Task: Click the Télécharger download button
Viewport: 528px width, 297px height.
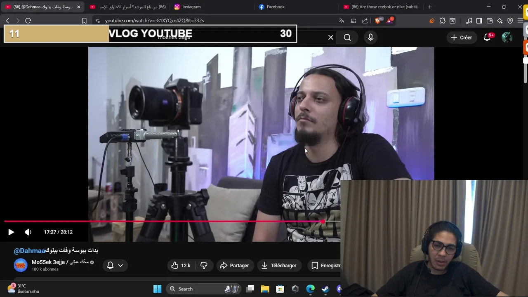Action: [279, 266]
